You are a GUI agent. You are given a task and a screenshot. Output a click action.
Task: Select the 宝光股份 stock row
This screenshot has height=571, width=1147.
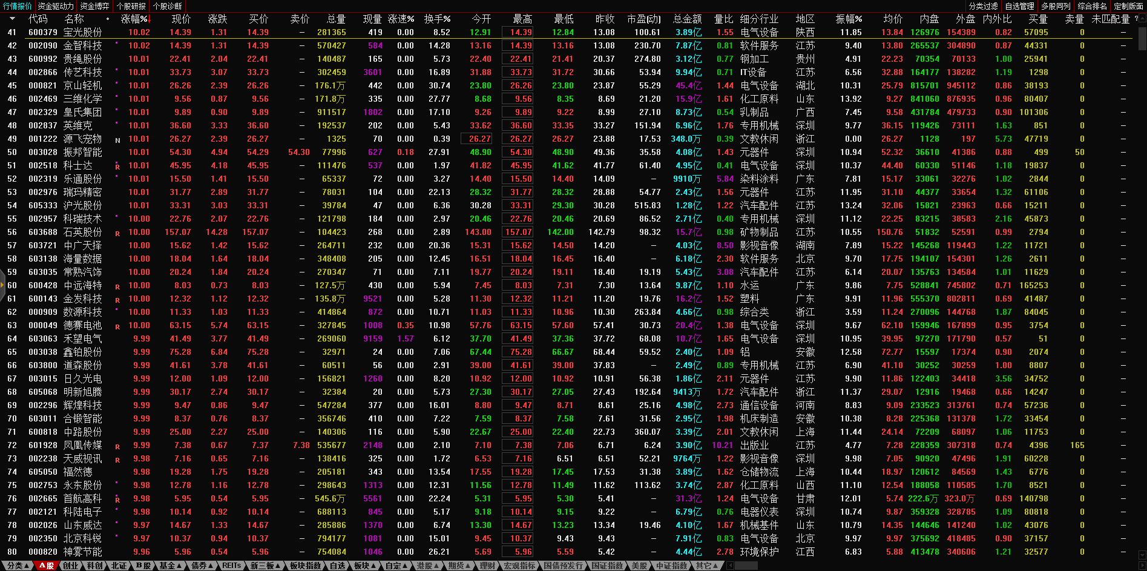point(82,32)
